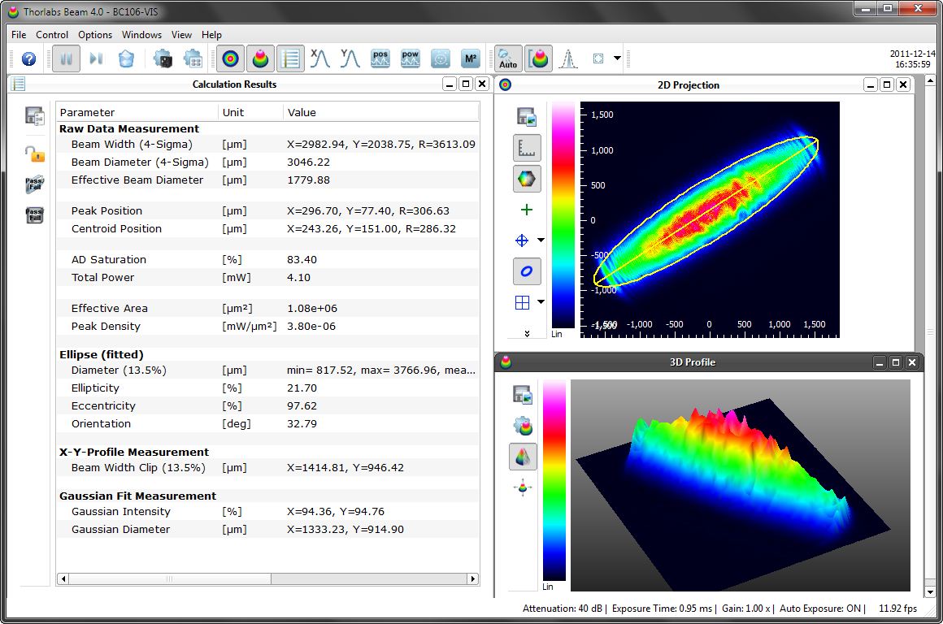Toggle the axis scale display in 2D Projection
The image size is (943, 624).
pos(526,148)
